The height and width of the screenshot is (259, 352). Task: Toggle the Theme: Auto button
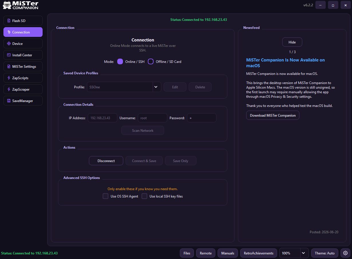325,253
